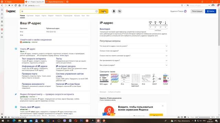Open Наличие IP в спам базах link

tap(68, 84)
